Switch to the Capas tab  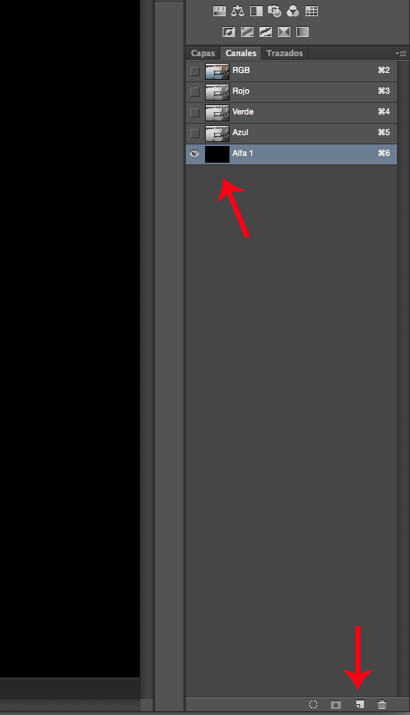tap(203, 53)
